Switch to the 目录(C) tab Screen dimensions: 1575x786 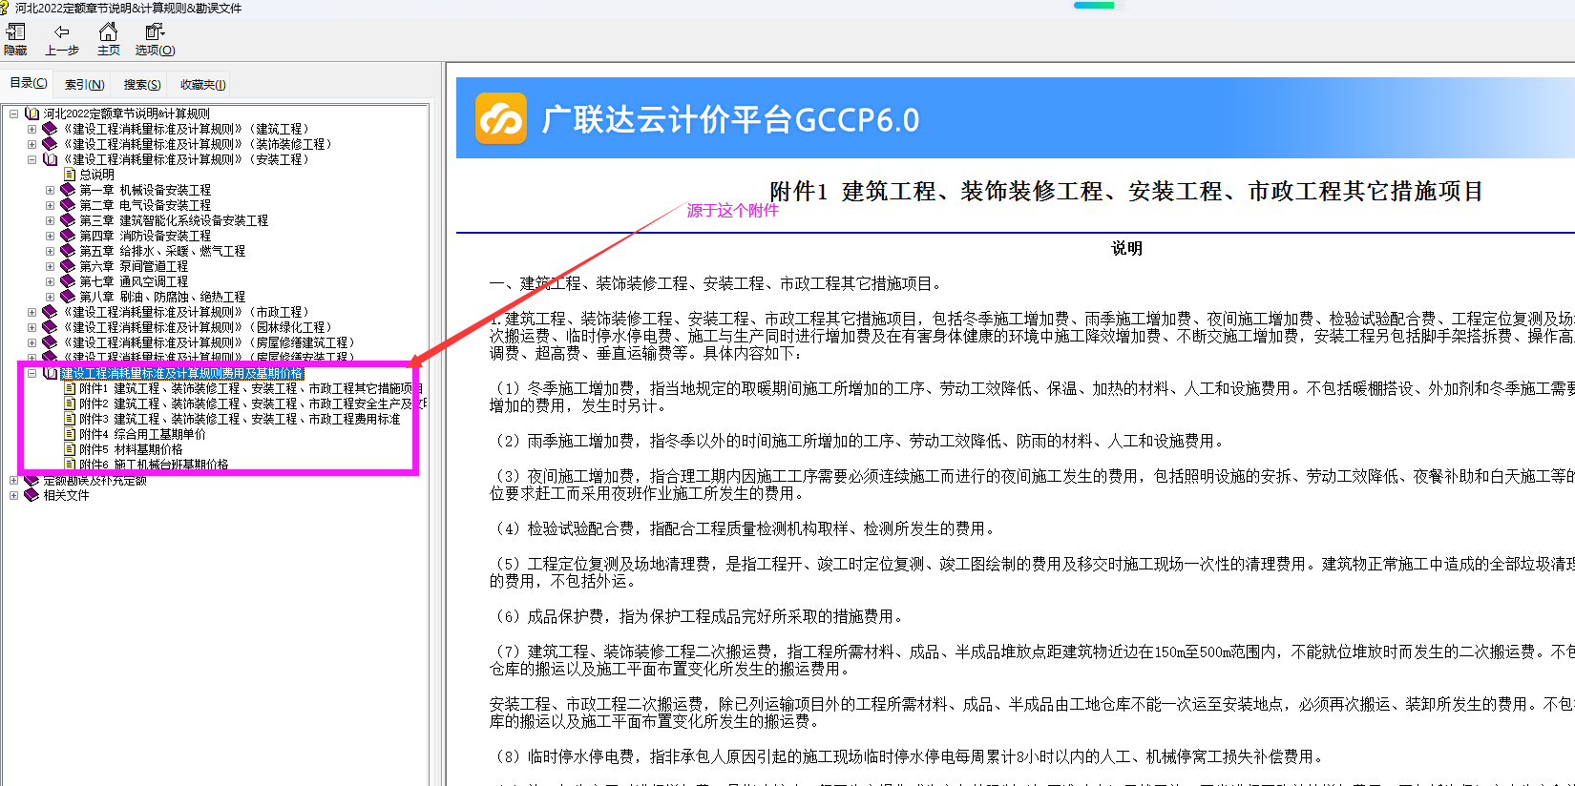click(x=29, y=84)
